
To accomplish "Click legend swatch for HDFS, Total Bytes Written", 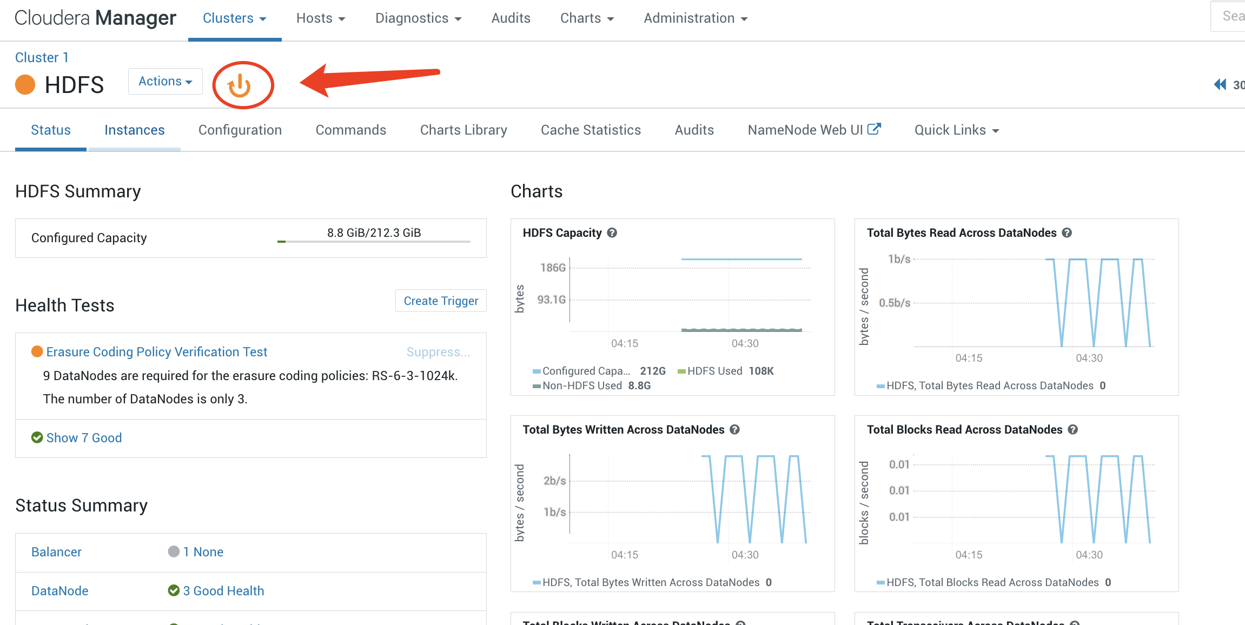I will point(537,582).
